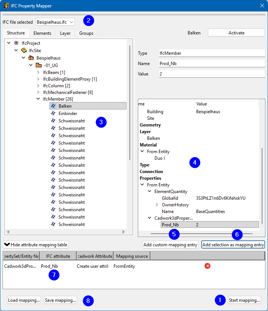Collapse the ElementQuantity property set
Screen dimensions: 268x311
click(149, 192)
